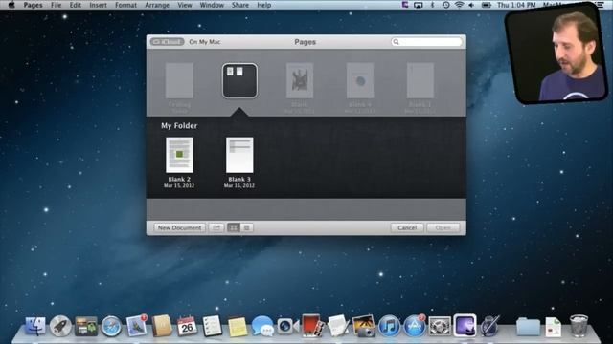Click the purple recorder menu bar icon

[405, 5]
